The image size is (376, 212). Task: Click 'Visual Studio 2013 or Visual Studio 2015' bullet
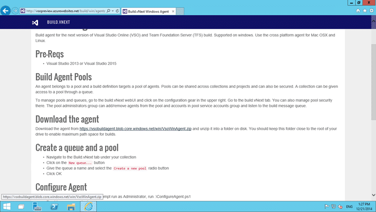click(x=81, y=63)
